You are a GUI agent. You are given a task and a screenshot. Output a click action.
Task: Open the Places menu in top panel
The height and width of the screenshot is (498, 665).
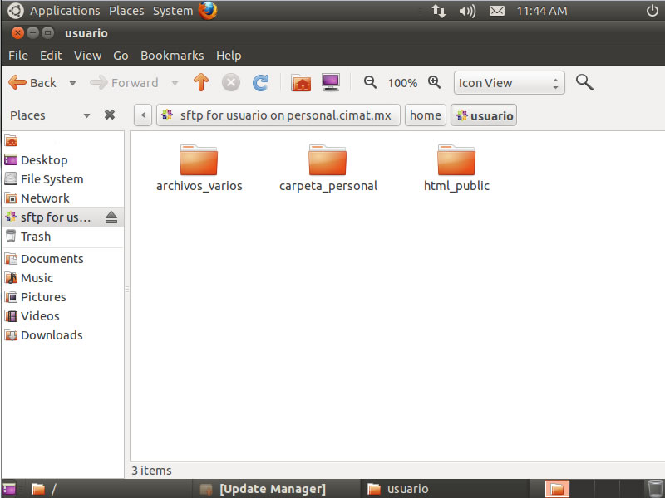coord(126,11)
